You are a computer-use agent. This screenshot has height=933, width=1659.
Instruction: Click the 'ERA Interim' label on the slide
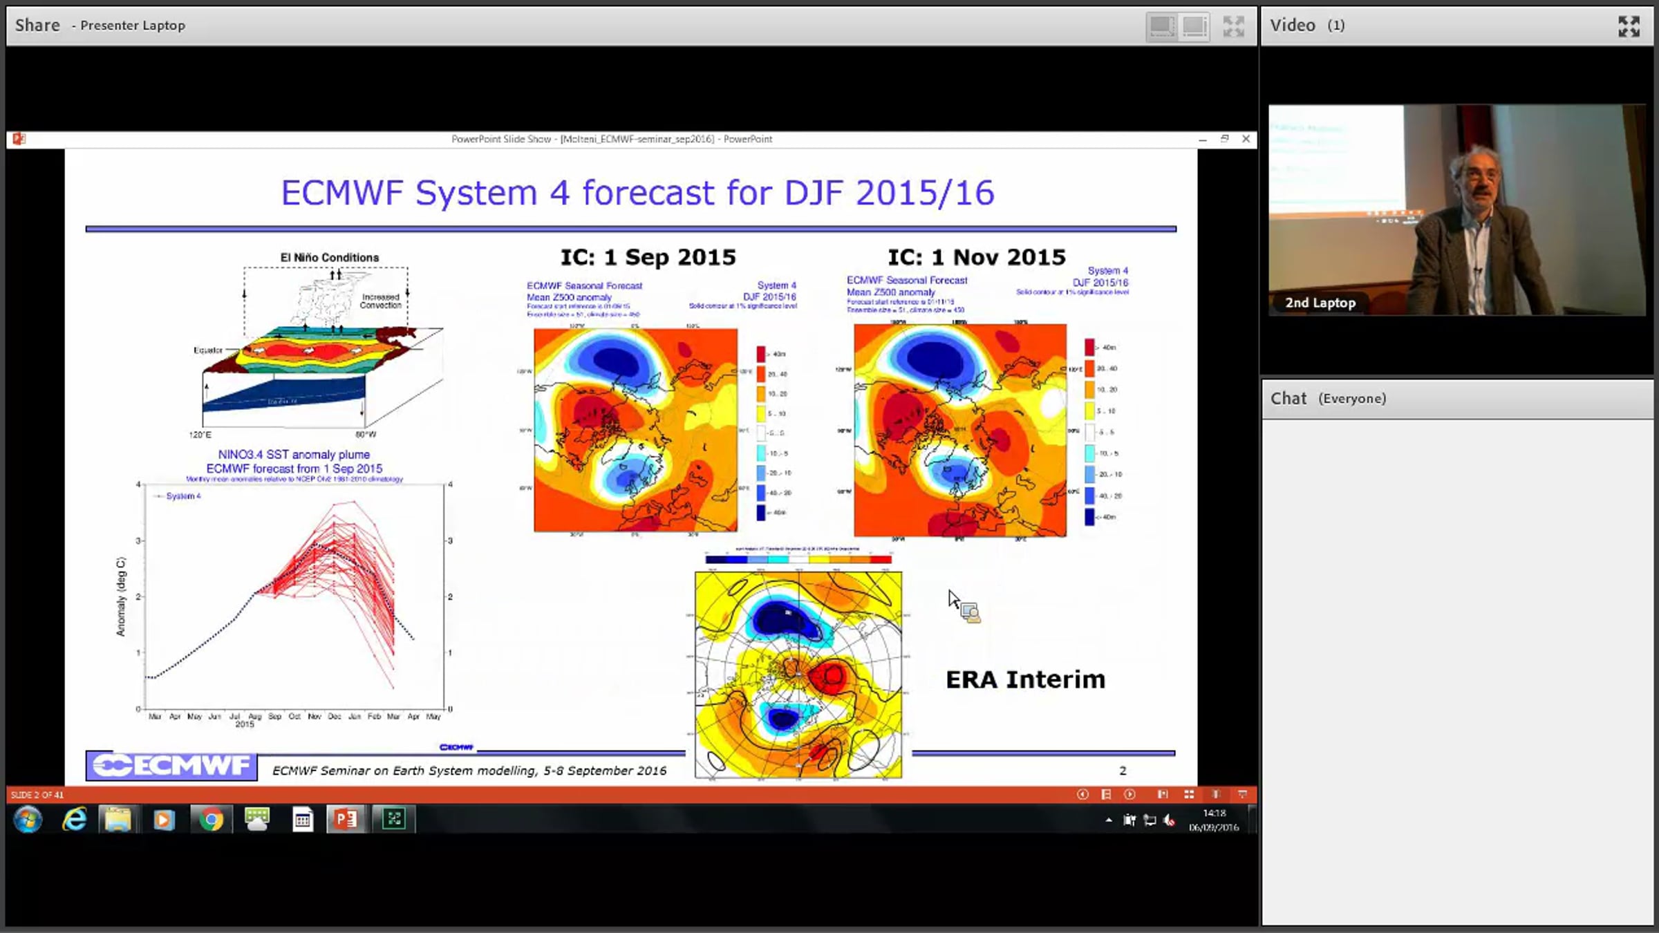(x=1026, y=679)
